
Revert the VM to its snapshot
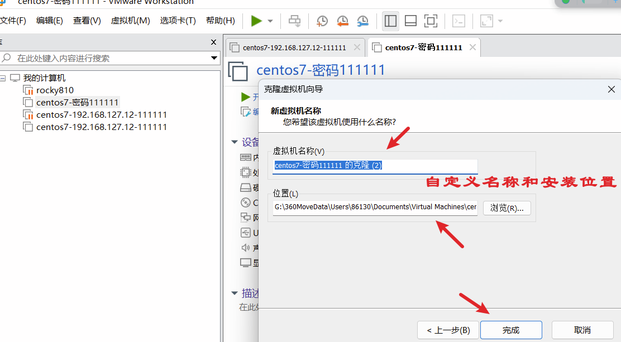coord(342,21)
